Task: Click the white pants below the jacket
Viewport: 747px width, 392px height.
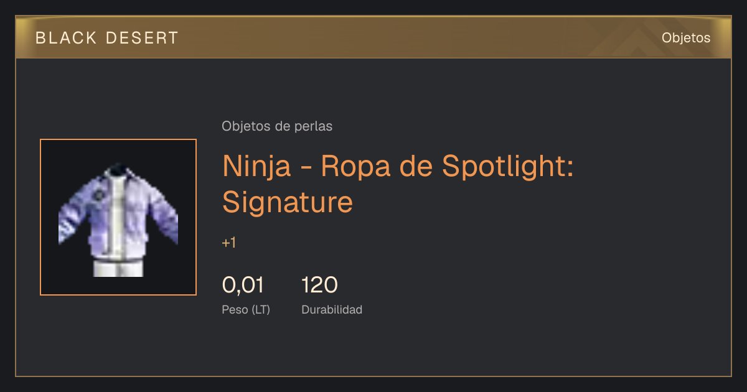Action: coord(118,269)
